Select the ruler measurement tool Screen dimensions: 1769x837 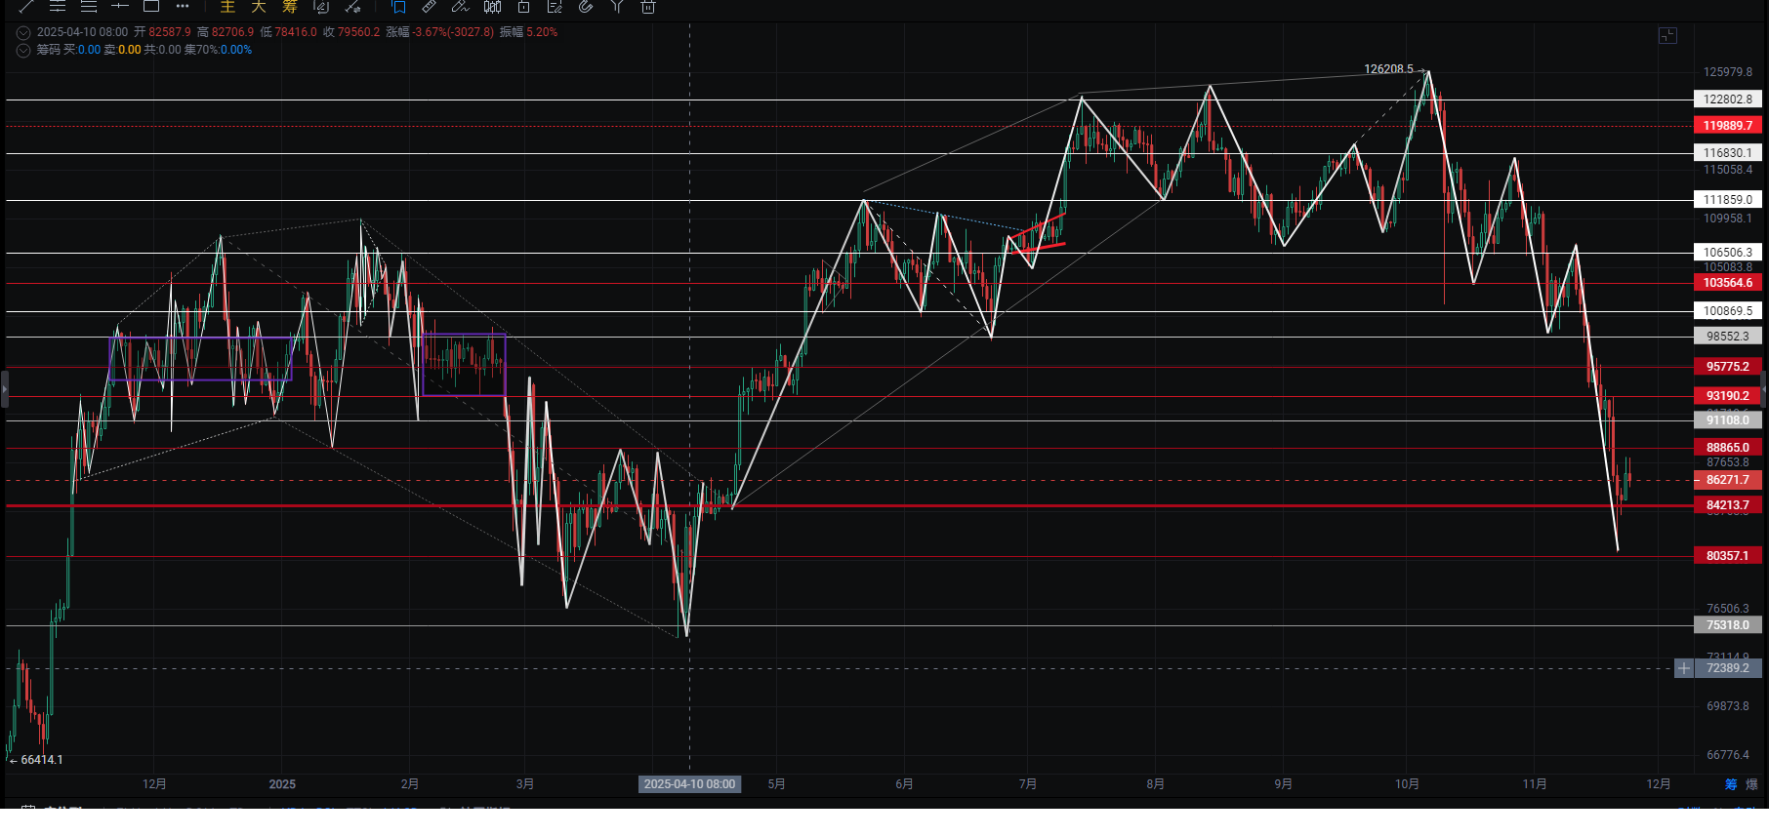(429, 7)
